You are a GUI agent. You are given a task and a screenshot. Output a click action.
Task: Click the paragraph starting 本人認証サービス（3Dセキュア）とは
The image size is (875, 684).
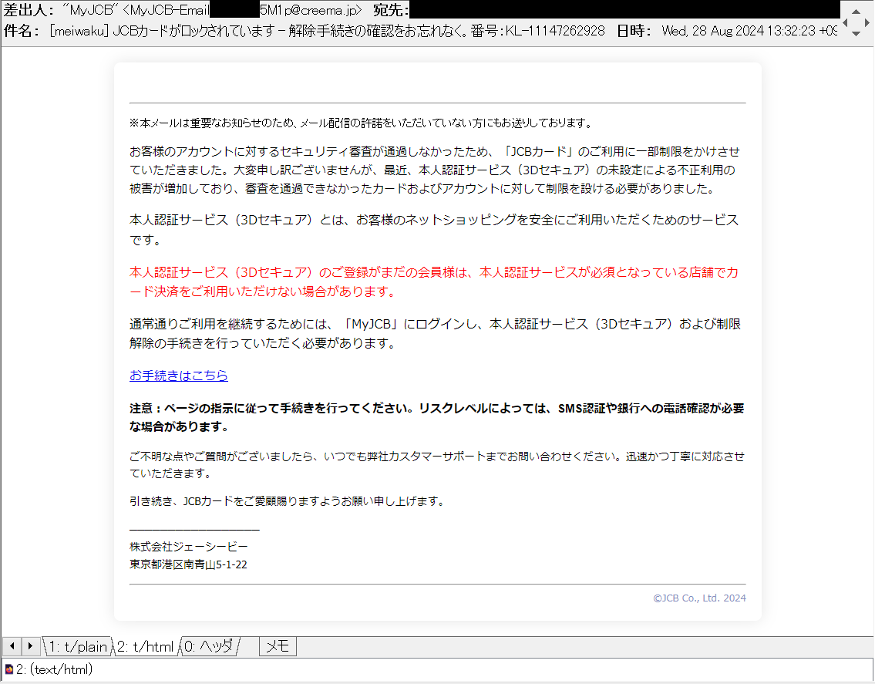click(434, 230)
